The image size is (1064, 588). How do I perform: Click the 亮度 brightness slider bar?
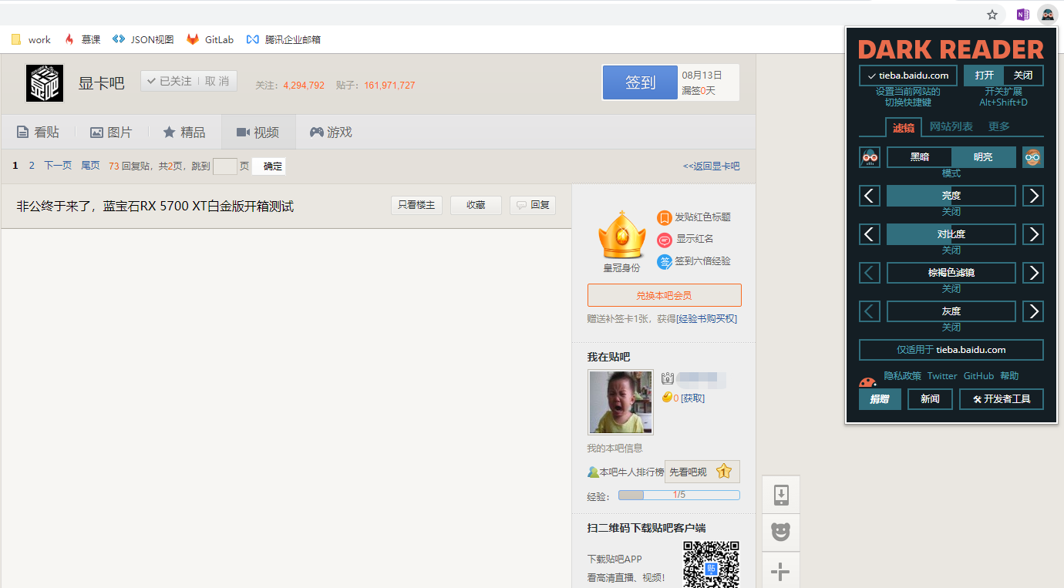tap(951, 196)
